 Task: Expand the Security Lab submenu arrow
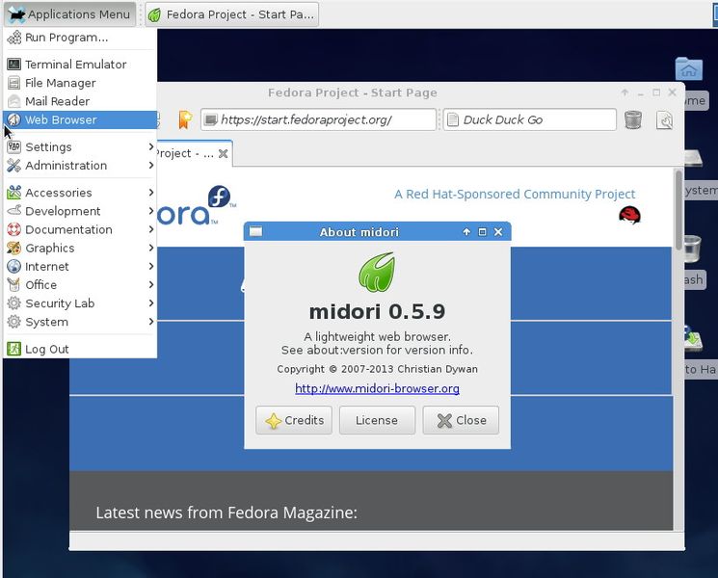coord(151,302)
